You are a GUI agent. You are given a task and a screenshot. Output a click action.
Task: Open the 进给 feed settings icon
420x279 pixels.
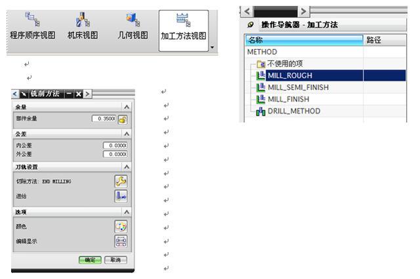(121, 196)
